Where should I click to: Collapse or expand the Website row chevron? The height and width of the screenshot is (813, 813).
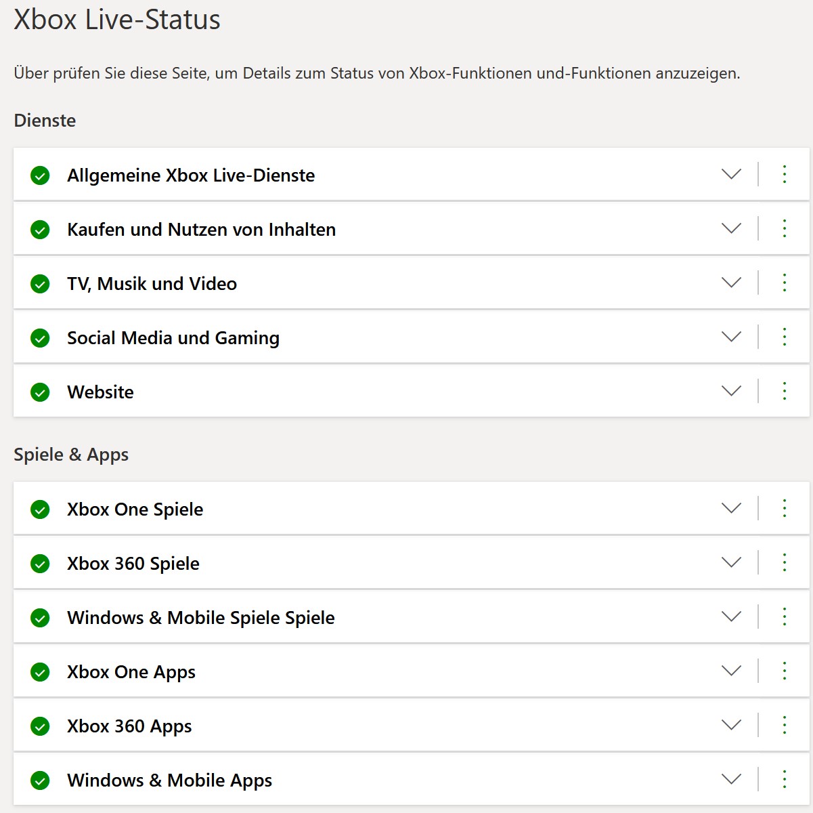(731, 392)
